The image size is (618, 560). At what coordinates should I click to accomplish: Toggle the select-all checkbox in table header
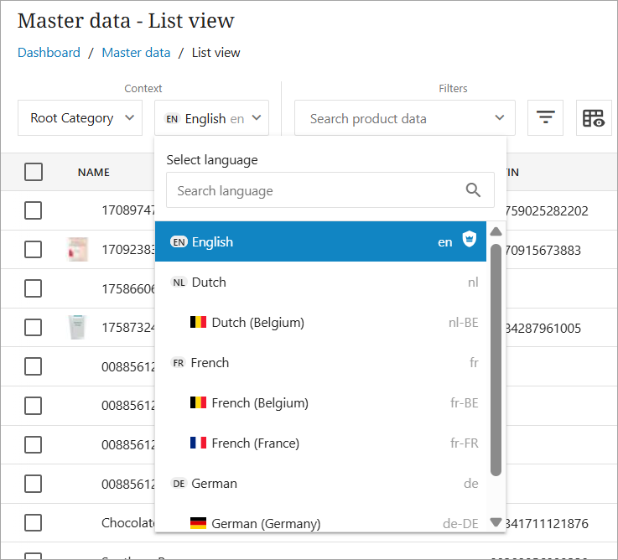[x=34, y=172]
